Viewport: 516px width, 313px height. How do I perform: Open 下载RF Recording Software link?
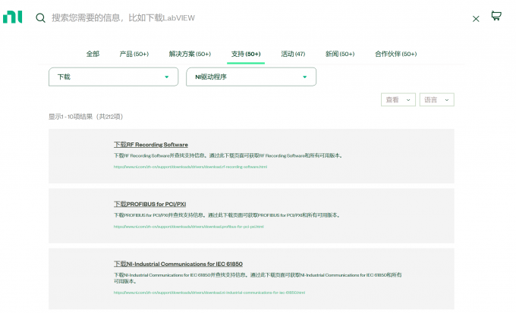pos(151,145)
